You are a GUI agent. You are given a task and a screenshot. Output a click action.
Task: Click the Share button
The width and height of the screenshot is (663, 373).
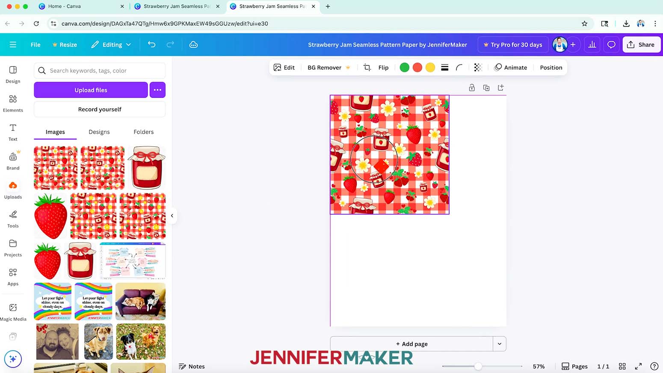click(641, 44)
